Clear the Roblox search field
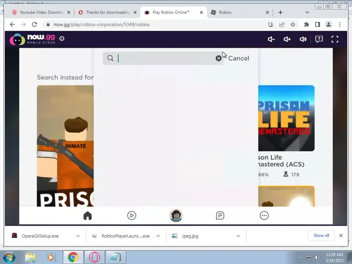Viewport: 352px width, 264px height. point(218,58)
